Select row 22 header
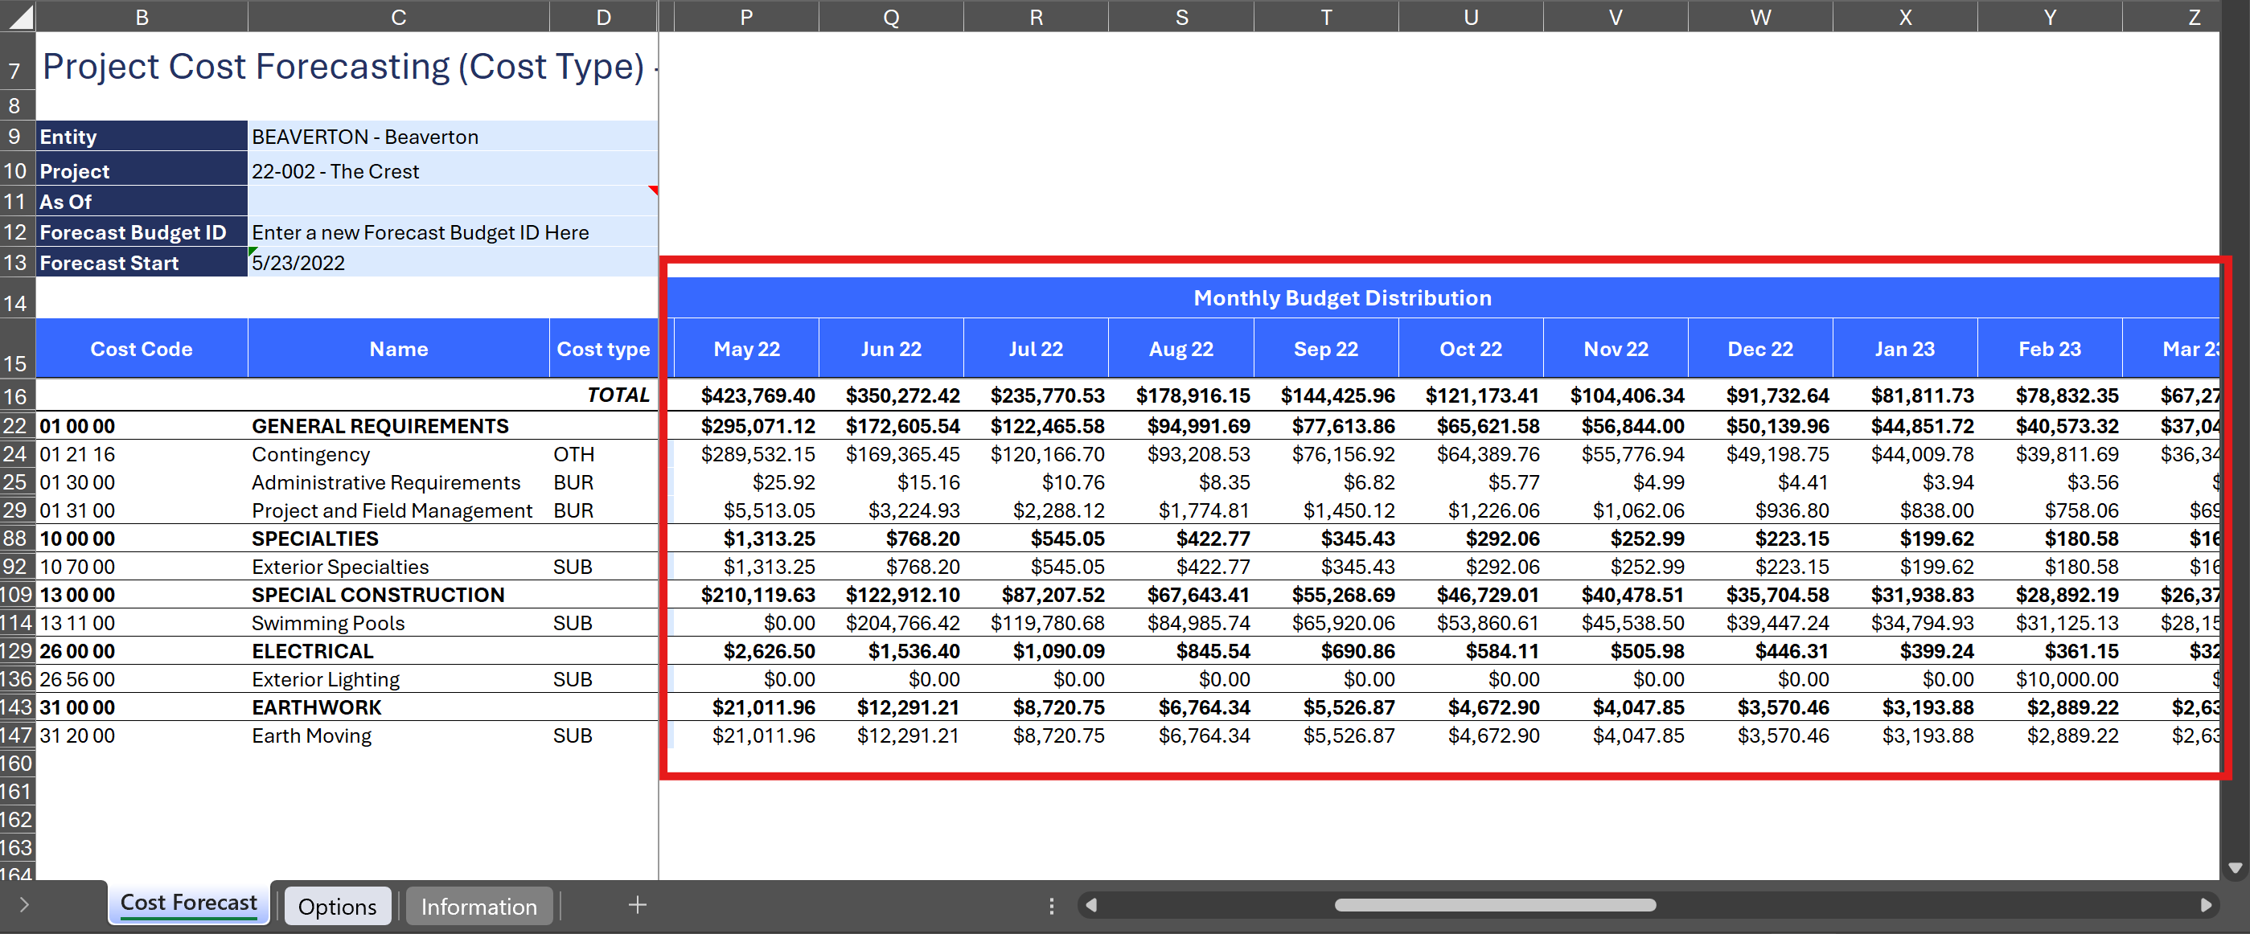The height and width of the screenshot is (934, 2250). click(16, 426)
